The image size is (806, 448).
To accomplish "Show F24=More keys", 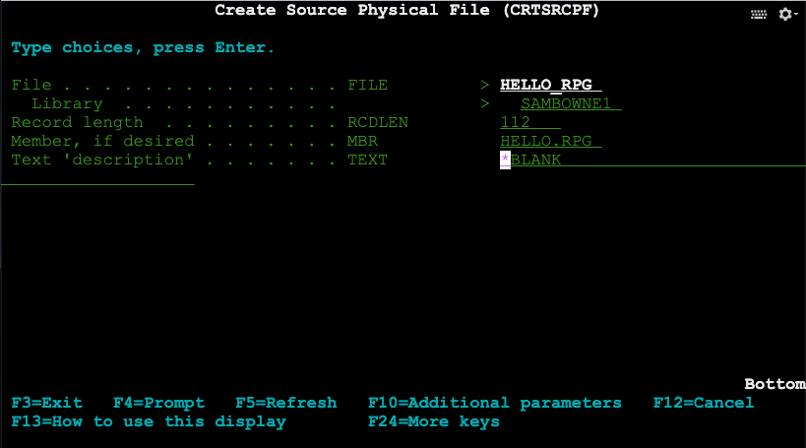I will pyautogui.click(x=433, y=421).
